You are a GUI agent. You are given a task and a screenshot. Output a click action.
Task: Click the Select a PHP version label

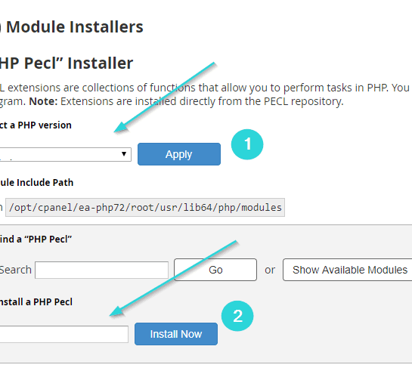click(x=36, y=125)
